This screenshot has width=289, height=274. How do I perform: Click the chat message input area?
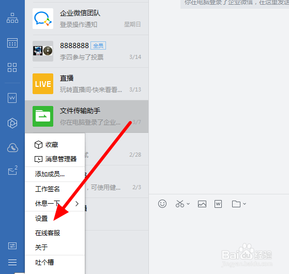click(219, 241)
